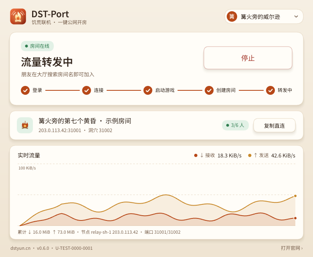Click the 3/6 人 player count badge
The height and width of the screenshot is (257, 313).
coord(235,125)
